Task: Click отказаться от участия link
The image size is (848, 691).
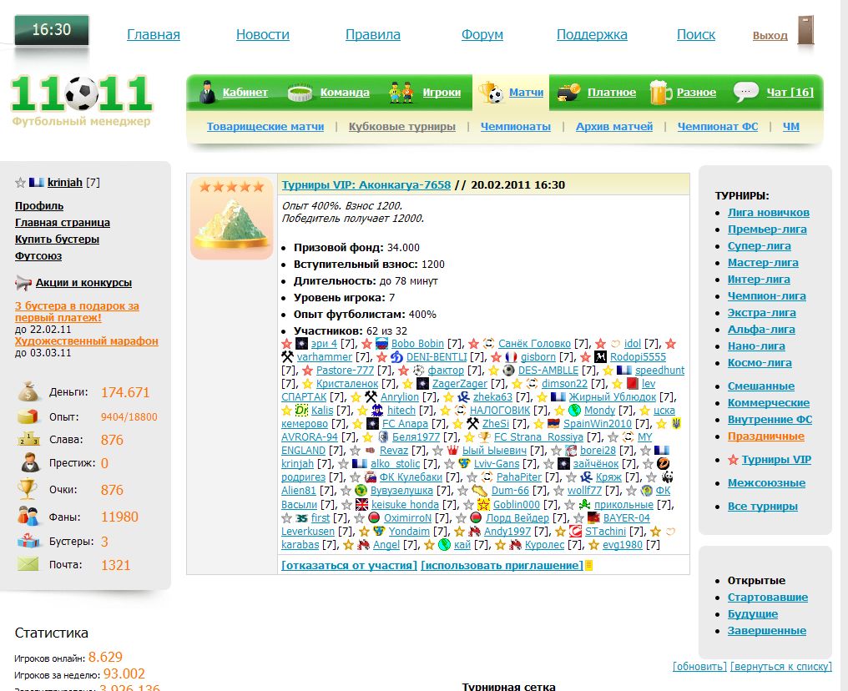Action: [350, 566]
